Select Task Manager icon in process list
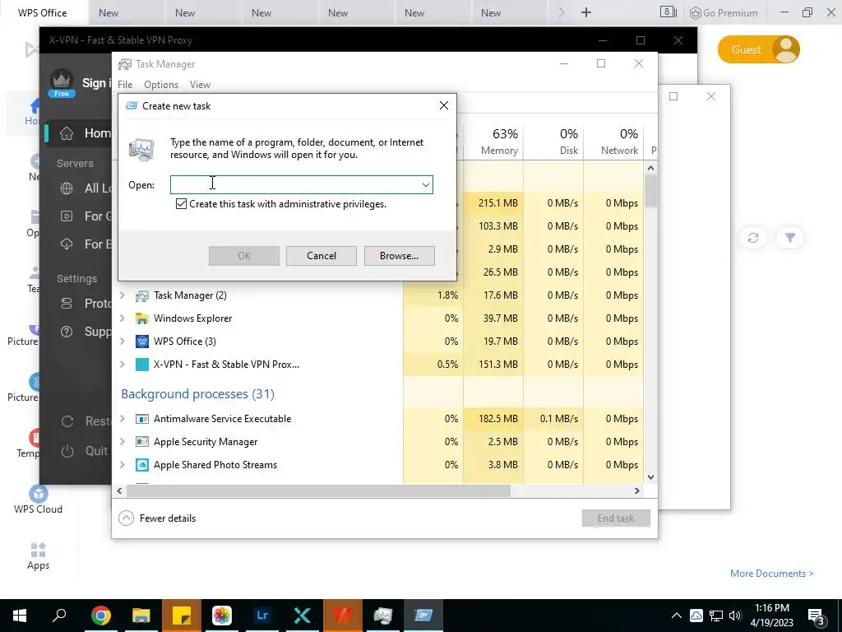 click(x=141, y=295)
